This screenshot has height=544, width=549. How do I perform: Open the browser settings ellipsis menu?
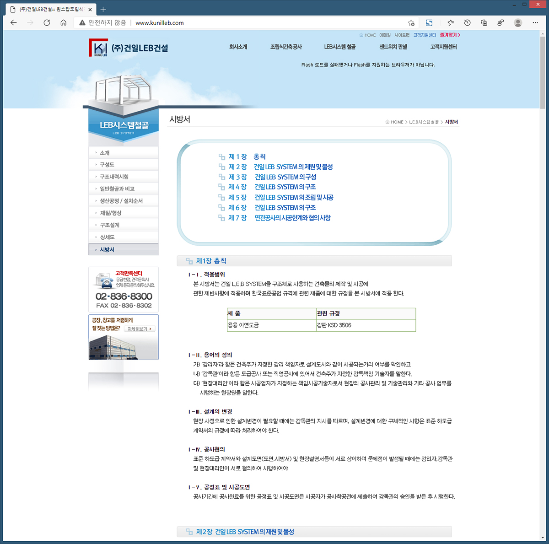tap(535, 23)
